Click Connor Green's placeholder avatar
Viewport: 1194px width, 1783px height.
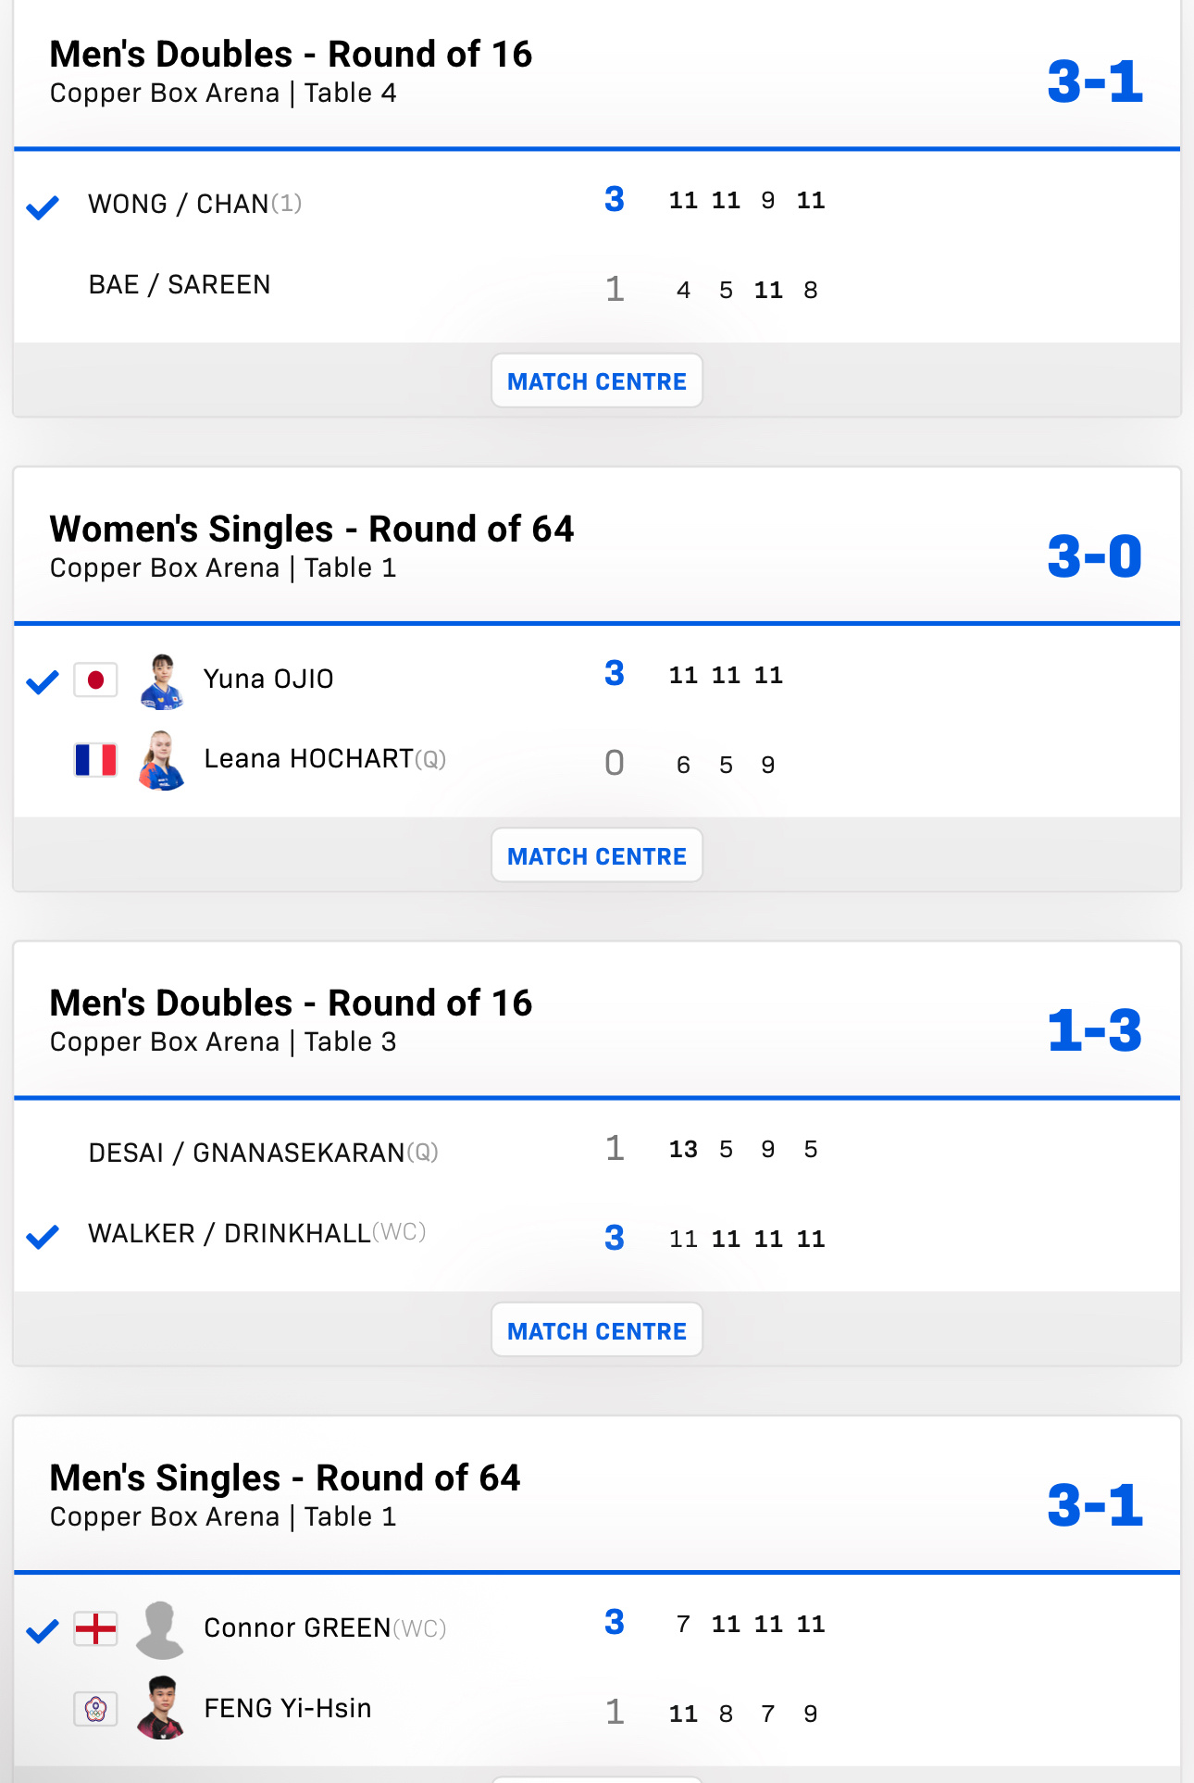160,1629
